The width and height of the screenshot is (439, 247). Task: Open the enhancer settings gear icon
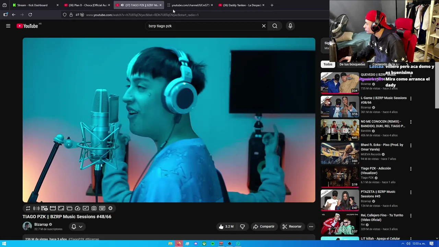[110, 208]
